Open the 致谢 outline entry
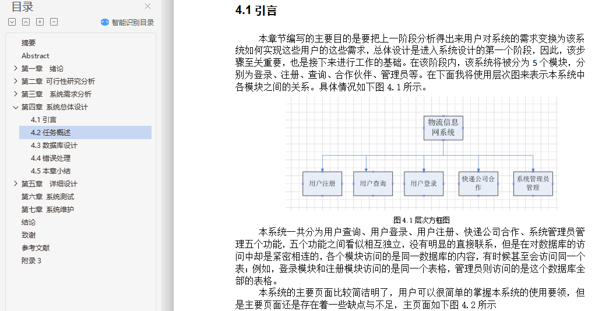 click(x=29, y=235)
